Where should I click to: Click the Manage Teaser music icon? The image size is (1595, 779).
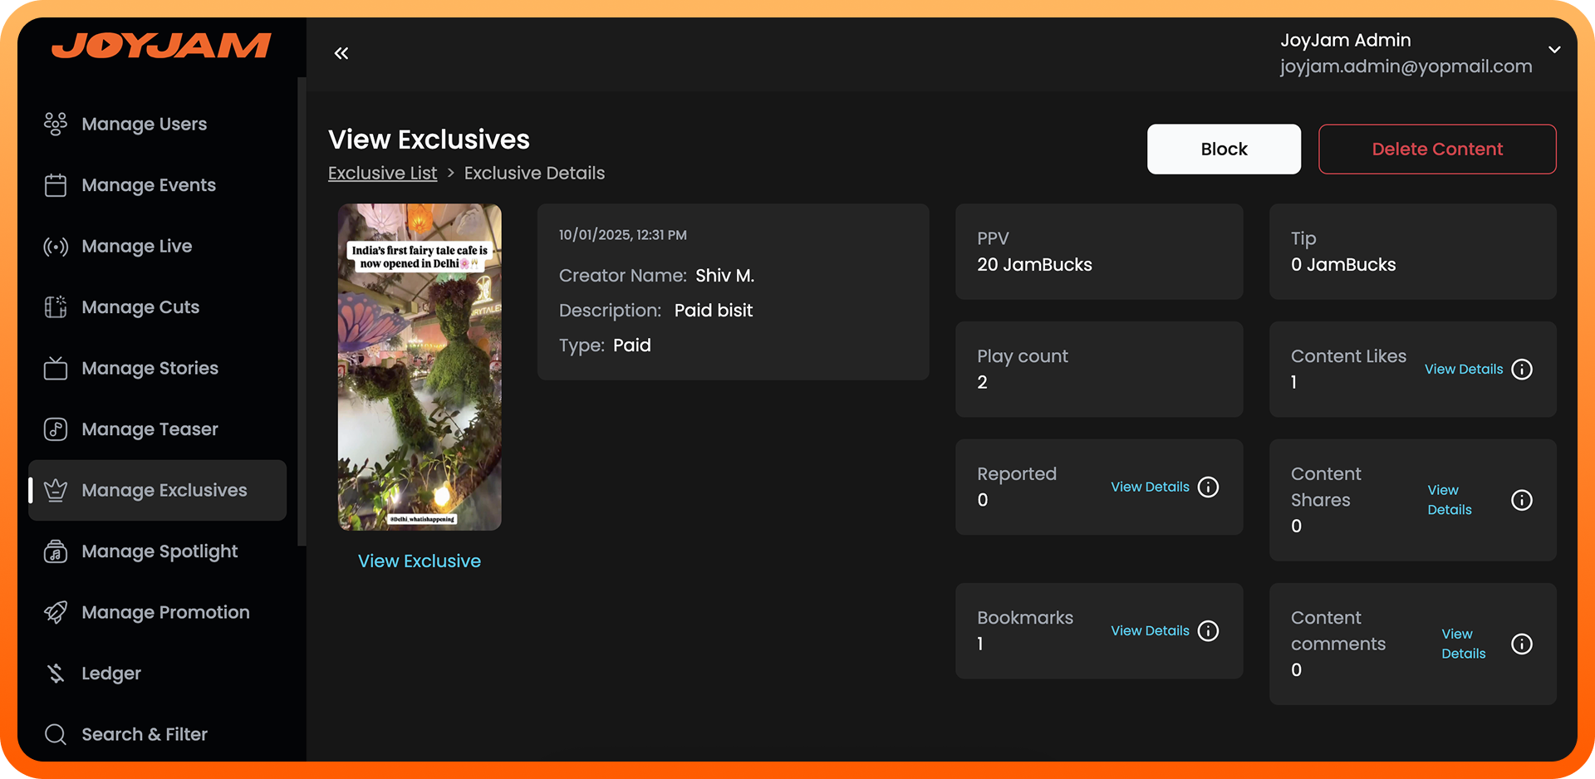(x=56, y=429)
